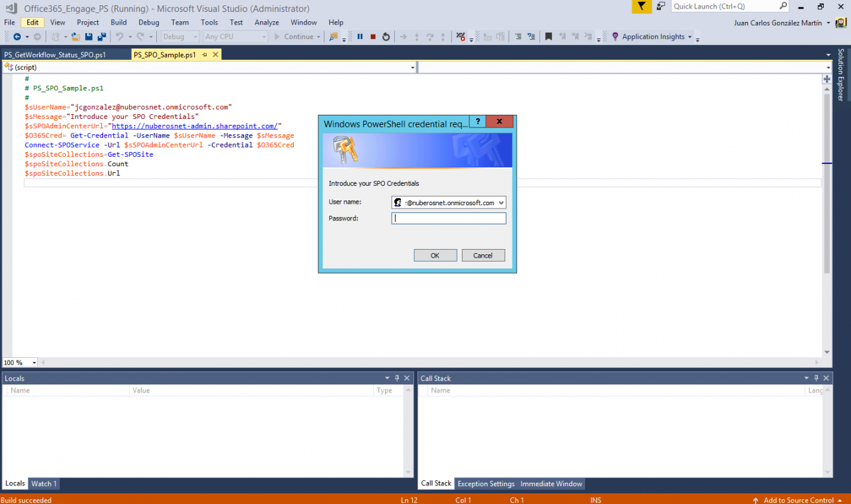Pause debugging with Break All icon
Viewport: 851px width, 504px height.
(x=360, y=37)
